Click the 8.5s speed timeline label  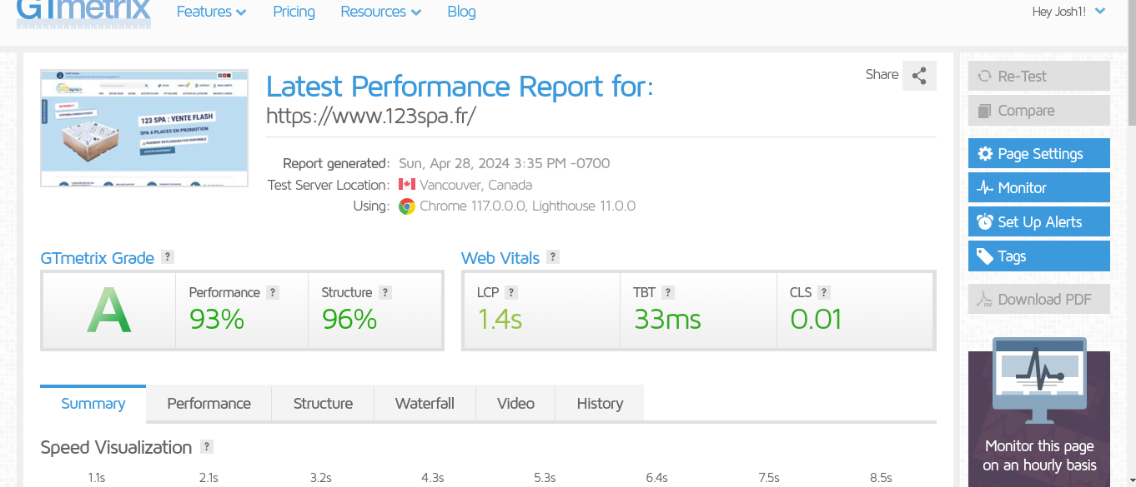[881, 478]
